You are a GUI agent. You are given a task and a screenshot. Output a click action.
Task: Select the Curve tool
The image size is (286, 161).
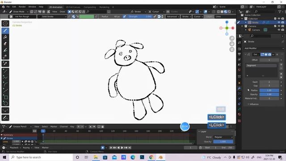pos(5,90)
